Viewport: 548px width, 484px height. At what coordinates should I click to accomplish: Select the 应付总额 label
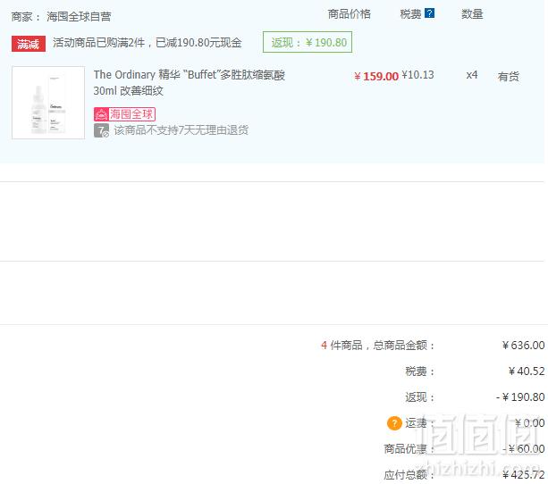click(409, 475)
